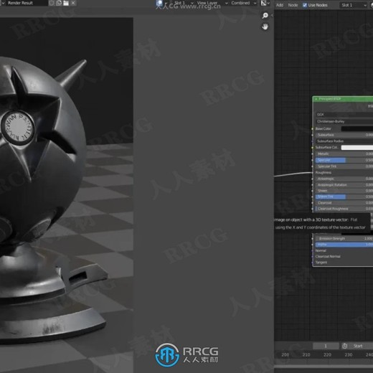
Task: Open the Node menu in node editor
Action: [x=293, y=5]
